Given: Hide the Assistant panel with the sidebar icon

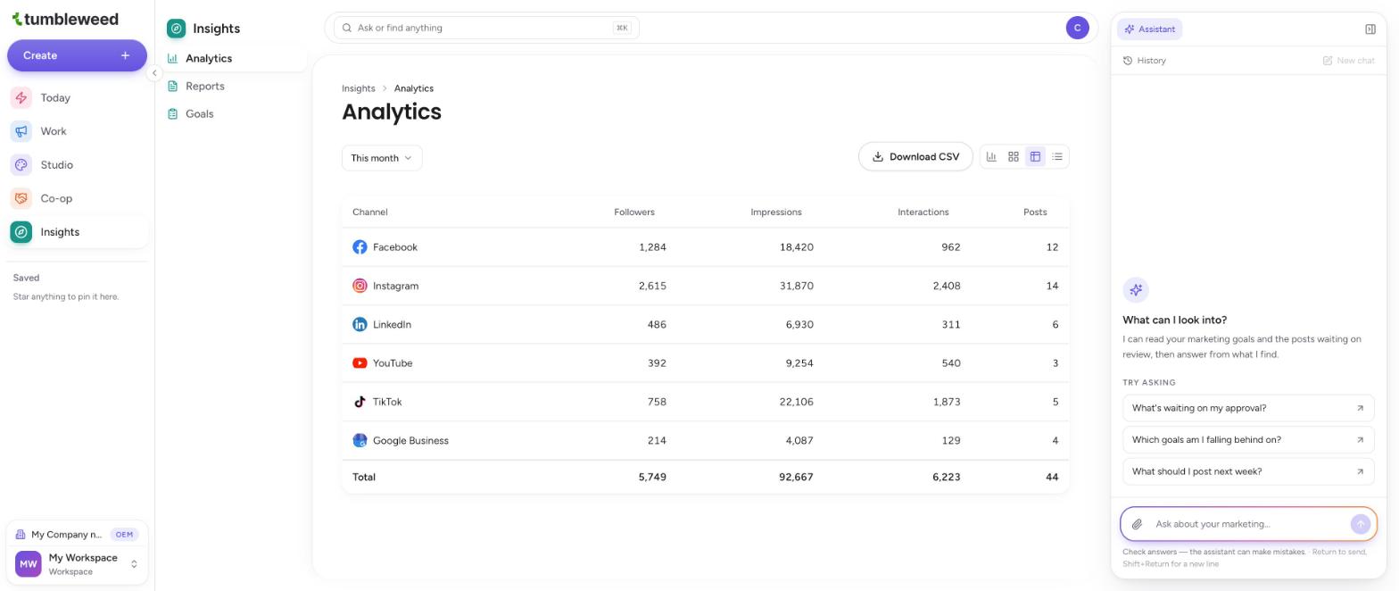Looking at the screenshot, I should [1370, 29].
